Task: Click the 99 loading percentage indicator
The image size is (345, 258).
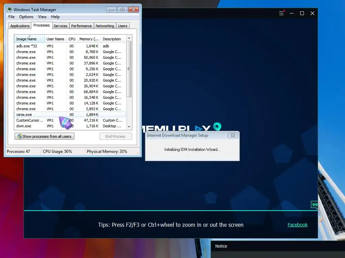Action: [x=314, y=205]
